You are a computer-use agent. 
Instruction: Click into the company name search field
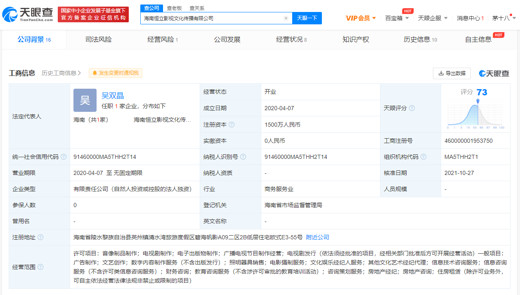(213, 18)
